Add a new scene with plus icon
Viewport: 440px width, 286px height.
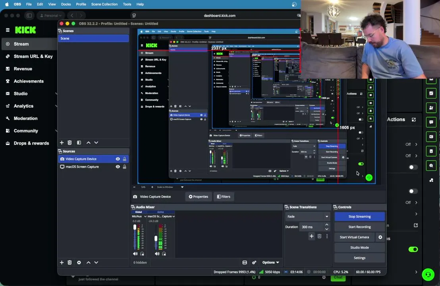[62, 143]
